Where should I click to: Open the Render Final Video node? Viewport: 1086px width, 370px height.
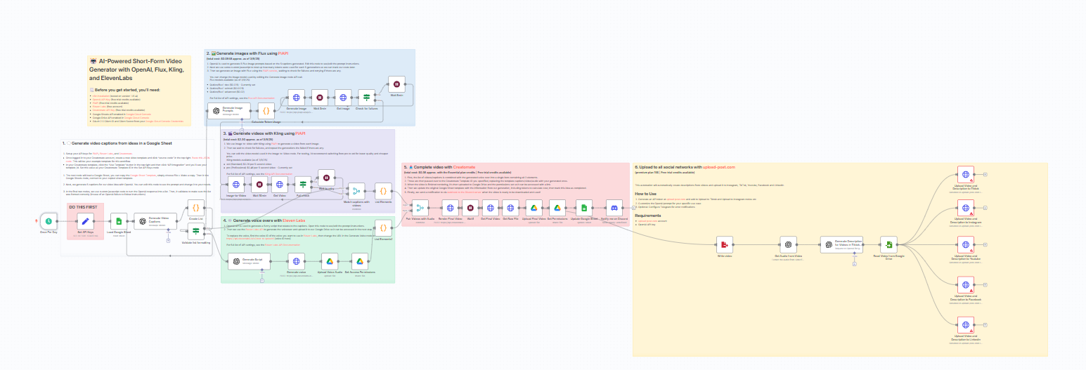(450, 207)
